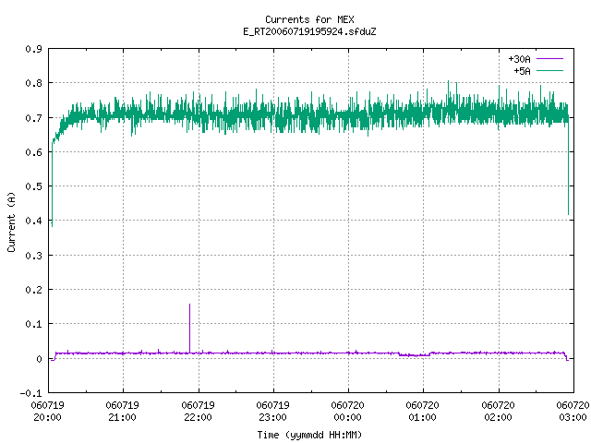This screenshot has height=443, width=591.
Task: Click the 0.5 y-axis tick label
Action: click(33, 186)
